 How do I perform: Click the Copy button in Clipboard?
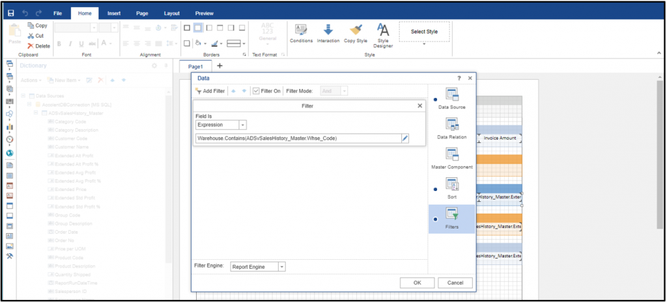tap(37, 25)
